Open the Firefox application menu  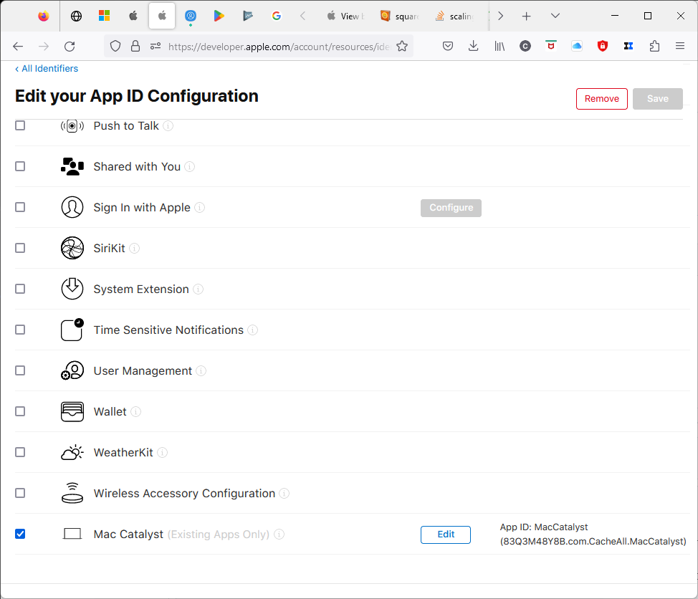click(x=679, y=45)
